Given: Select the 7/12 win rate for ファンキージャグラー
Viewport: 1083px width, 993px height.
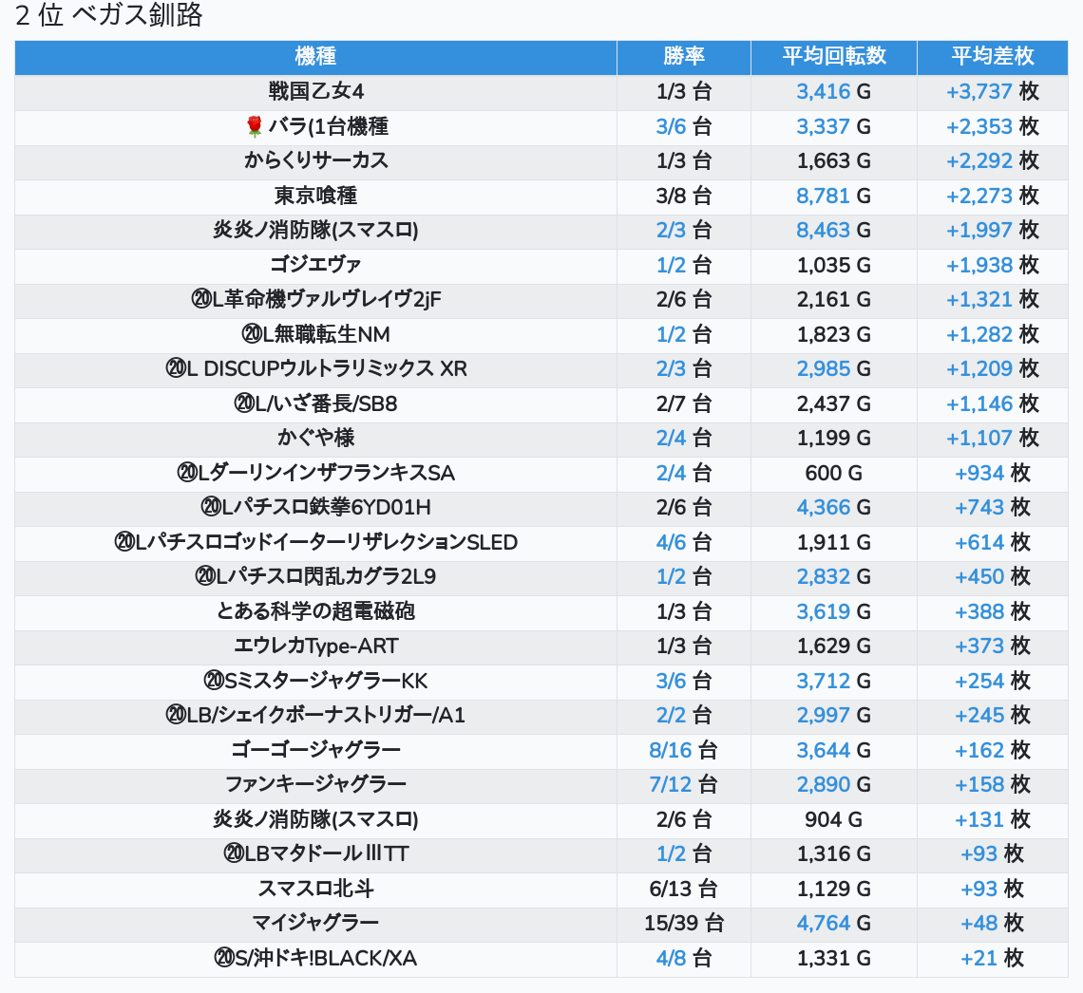Looking at the screenshot, I should point(670,784).
